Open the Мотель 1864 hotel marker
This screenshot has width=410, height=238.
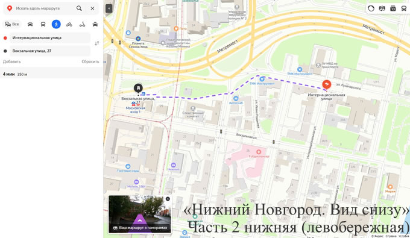[136, 182]
